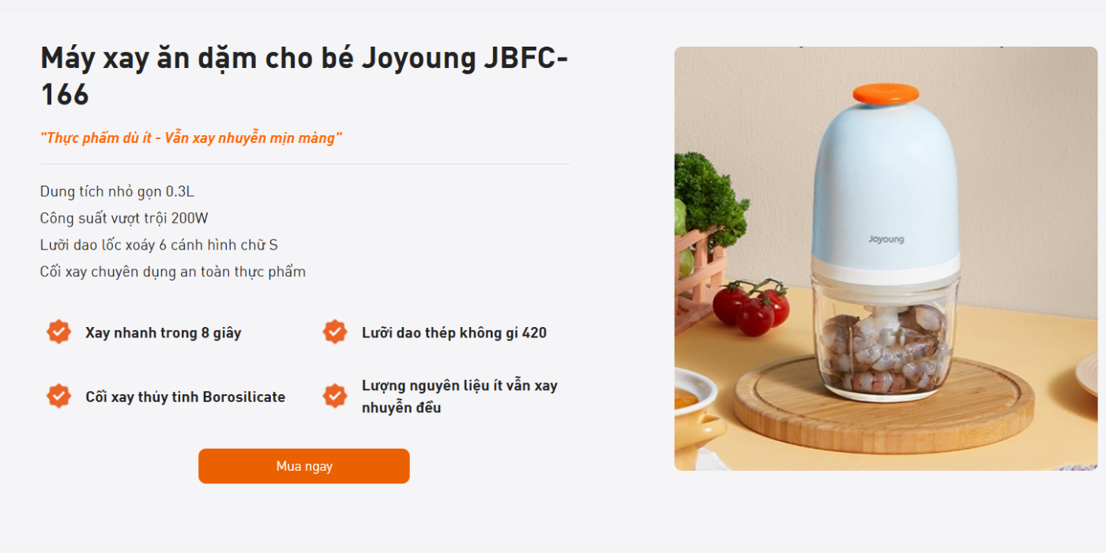The image size is (1106, 553).
Task: Click the badge icon beside "Lượng nguyên liệu ít"
Action: pyautogui.click(x=335, y=396)
